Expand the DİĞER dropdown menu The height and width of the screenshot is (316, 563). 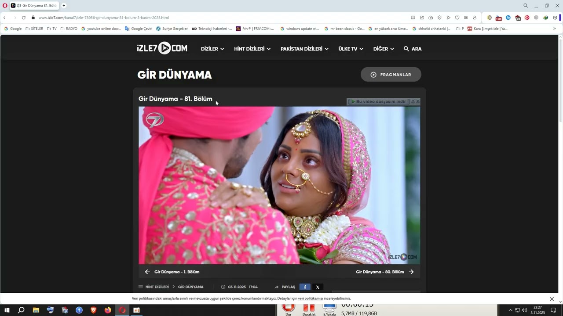[384, 49]
